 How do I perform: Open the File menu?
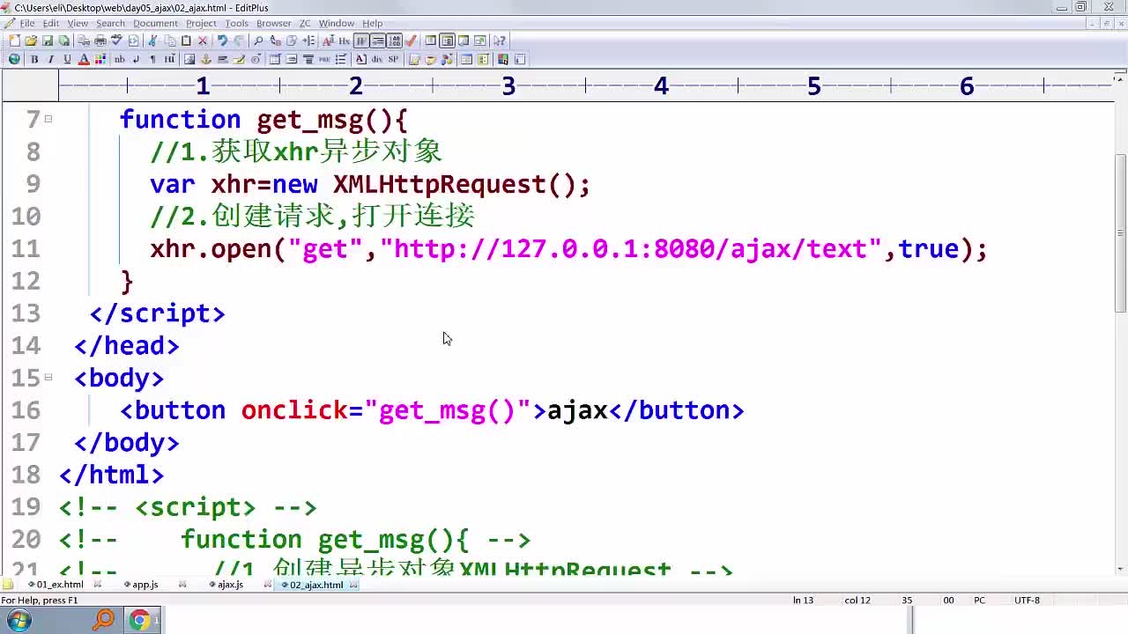point(27,23)
